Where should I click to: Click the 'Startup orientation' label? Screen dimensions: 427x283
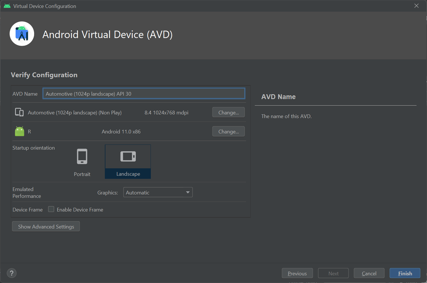click(x=34, y=148)
